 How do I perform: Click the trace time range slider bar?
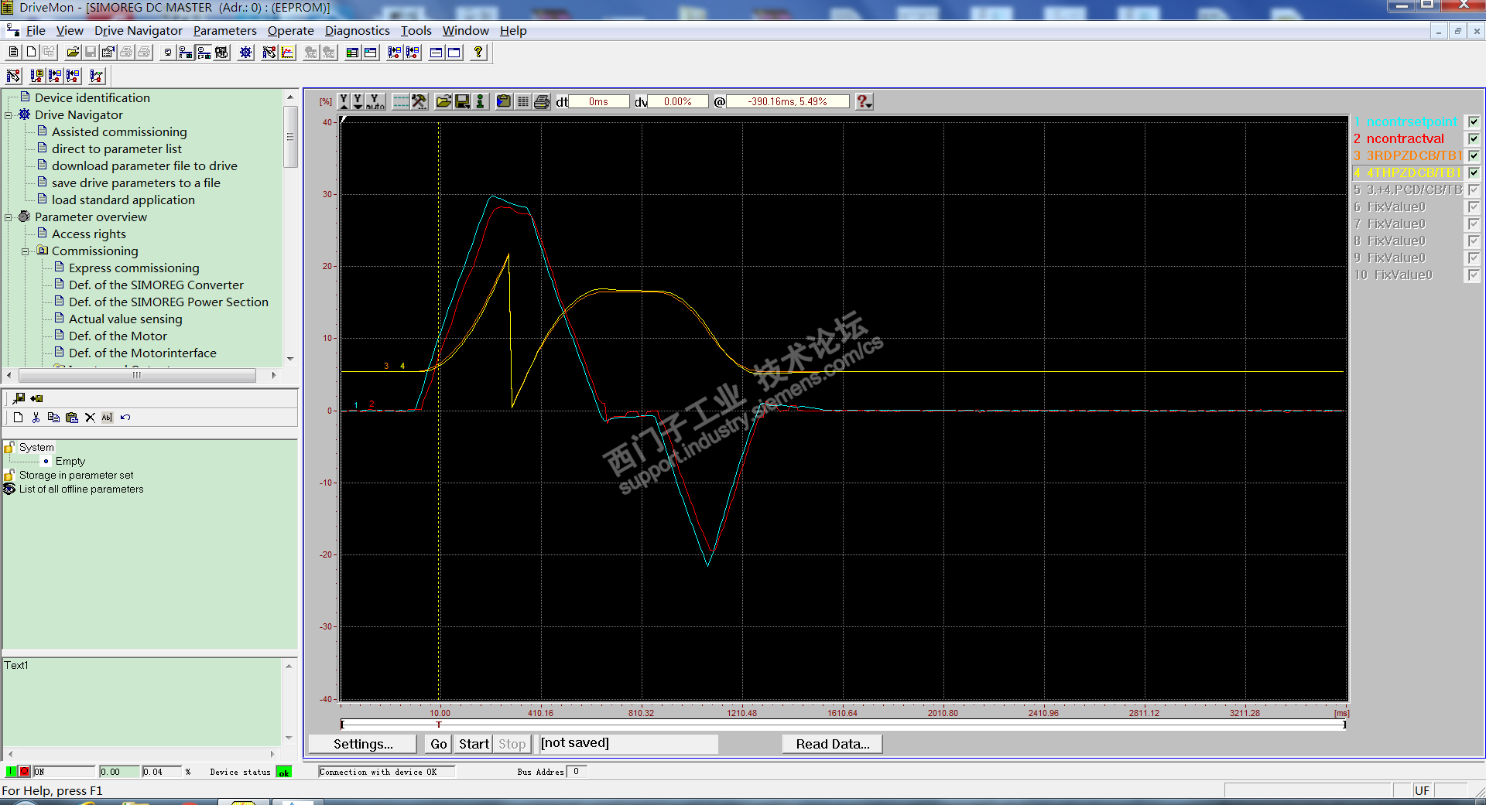pos(842,725)
